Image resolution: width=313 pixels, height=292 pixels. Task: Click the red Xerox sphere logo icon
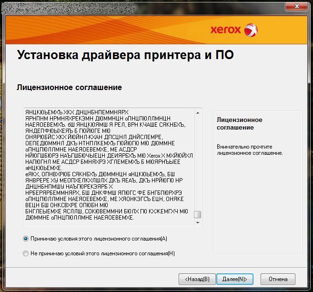click(x=251, y=30)
